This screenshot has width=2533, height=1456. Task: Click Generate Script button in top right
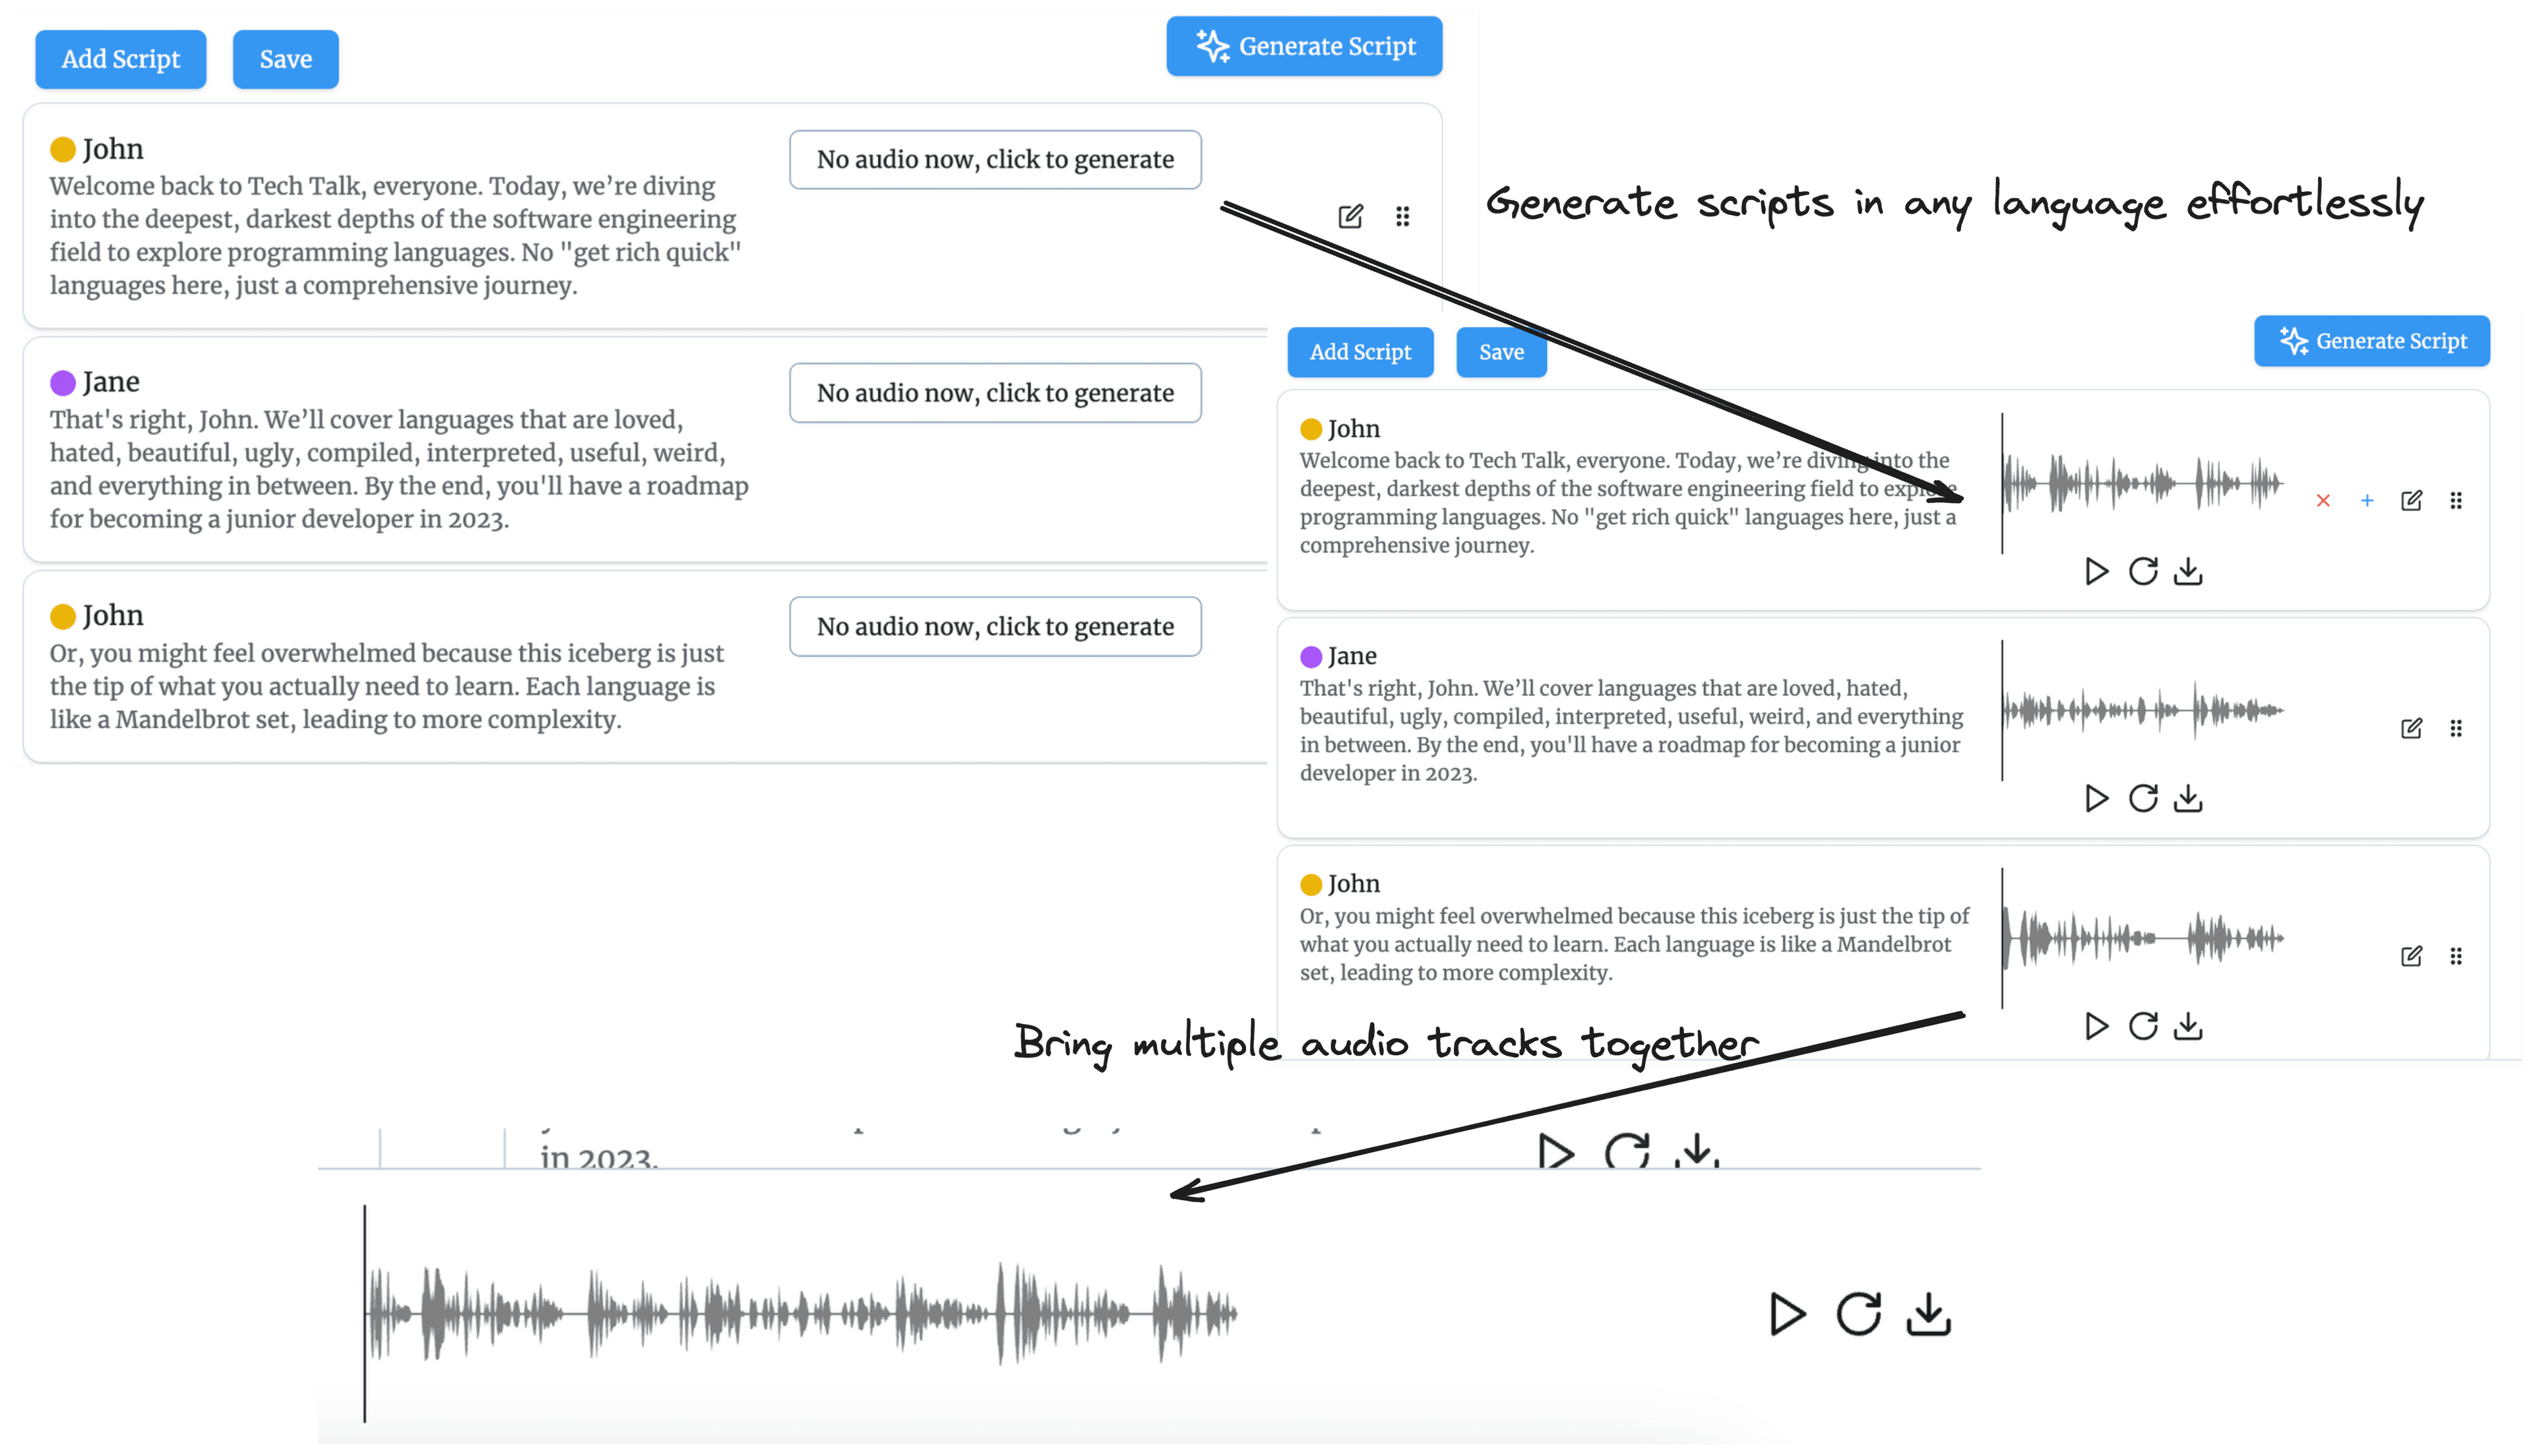tap(1305, 47)
